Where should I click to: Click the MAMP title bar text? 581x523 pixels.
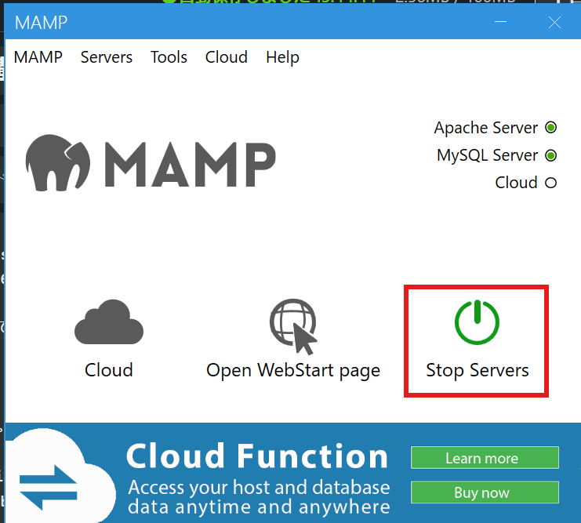click(x=41, y=23)
